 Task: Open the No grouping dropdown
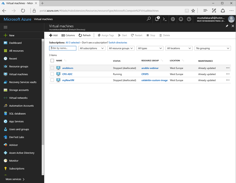pos(213,48)
